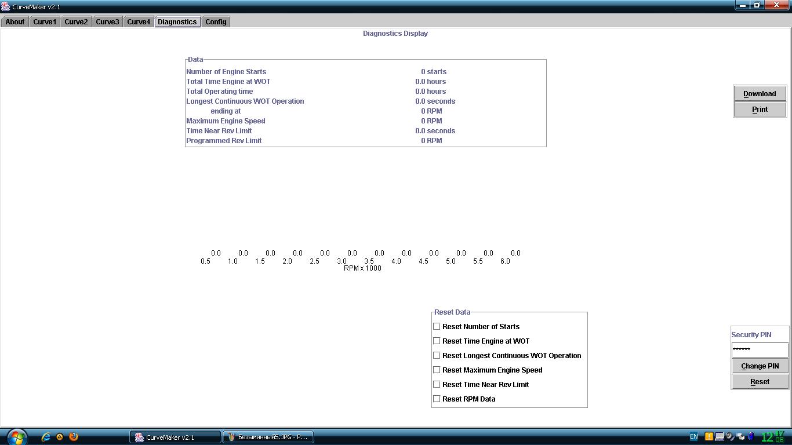This screenshot has width=792, height=445.
Task: Select the Reset RPM Data checkbox
Action: click(437, 399)
